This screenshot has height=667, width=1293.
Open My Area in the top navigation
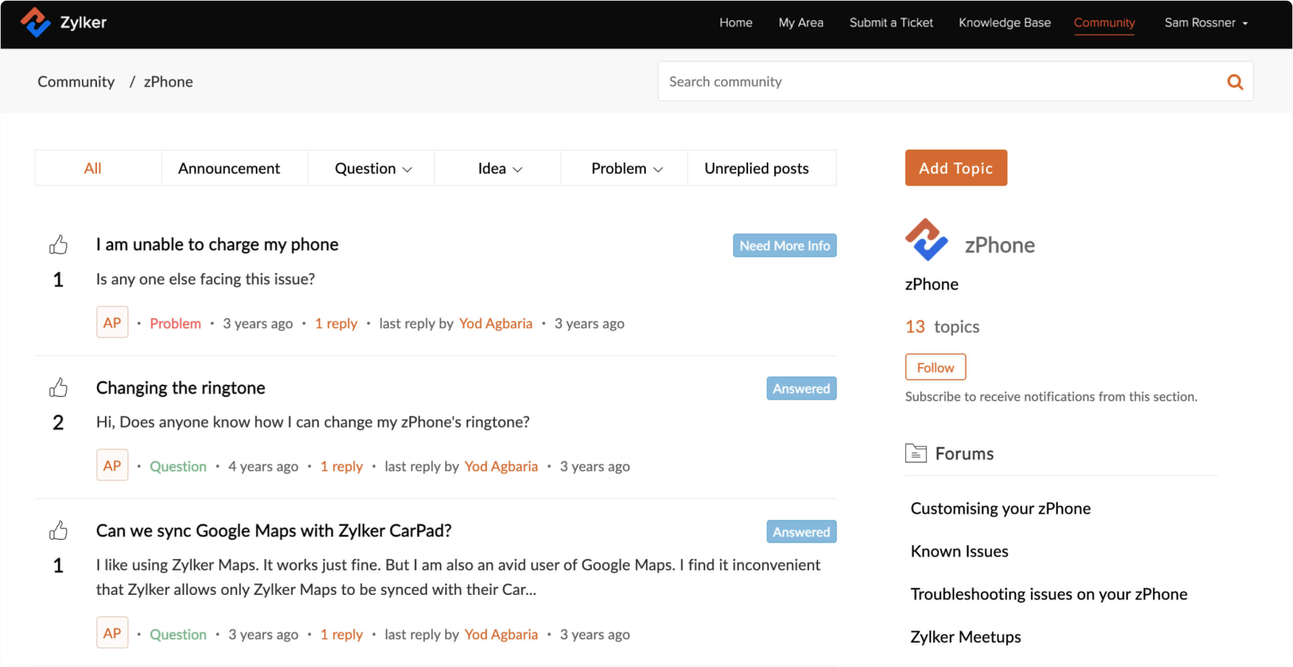801,23
